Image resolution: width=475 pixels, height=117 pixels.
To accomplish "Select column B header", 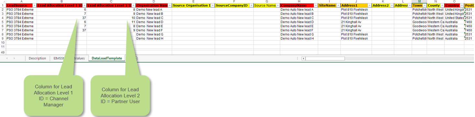I will [x=62, y=2].
